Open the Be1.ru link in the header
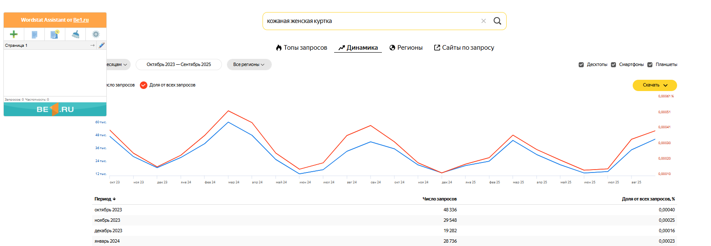This screenshot has width=711, height=246. pyautogui.click(x=81, y=20)
